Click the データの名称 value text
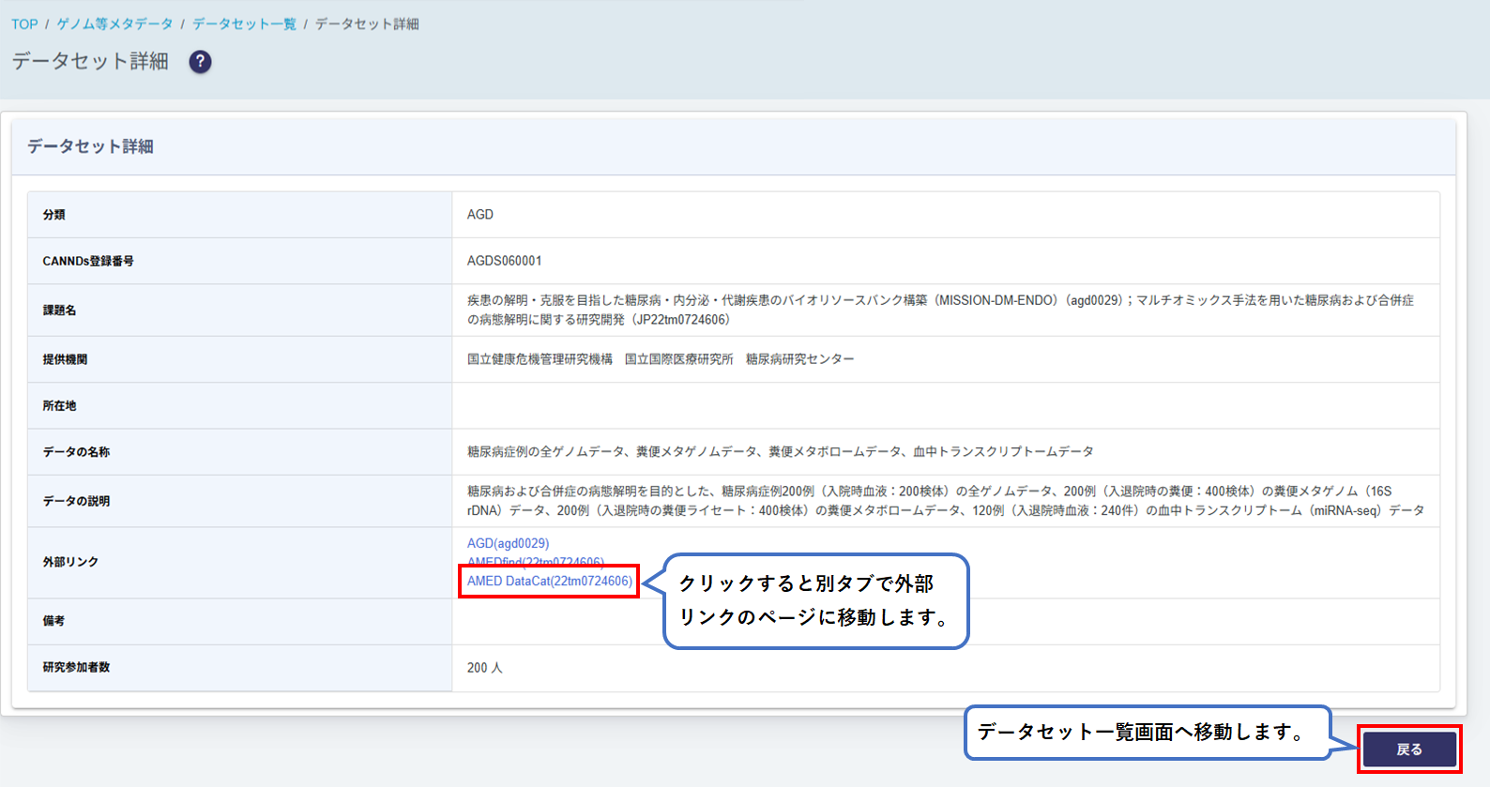Image resolution: width=1490 pixels, height=787 pixels. click(780, 452)
